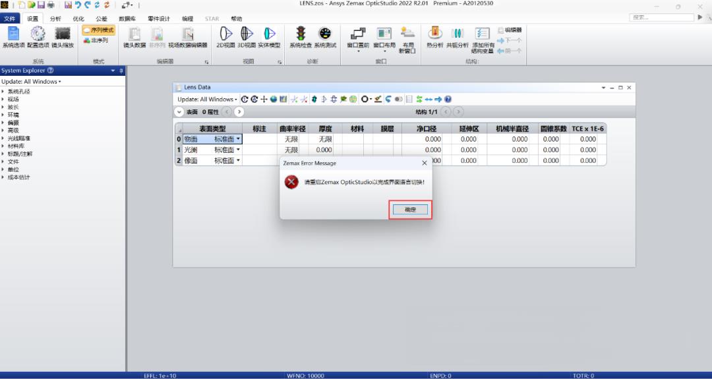Click the Undo arrow in quick-access bar
This screenshot has height=379, width=712.
point(78,5)
